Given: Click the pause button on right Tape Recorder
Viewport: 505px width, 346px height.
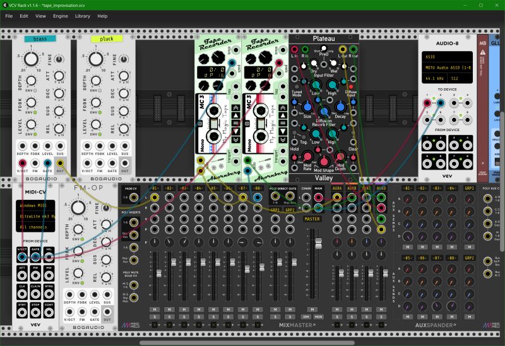Looking at the screenshot, I should 283,123.
